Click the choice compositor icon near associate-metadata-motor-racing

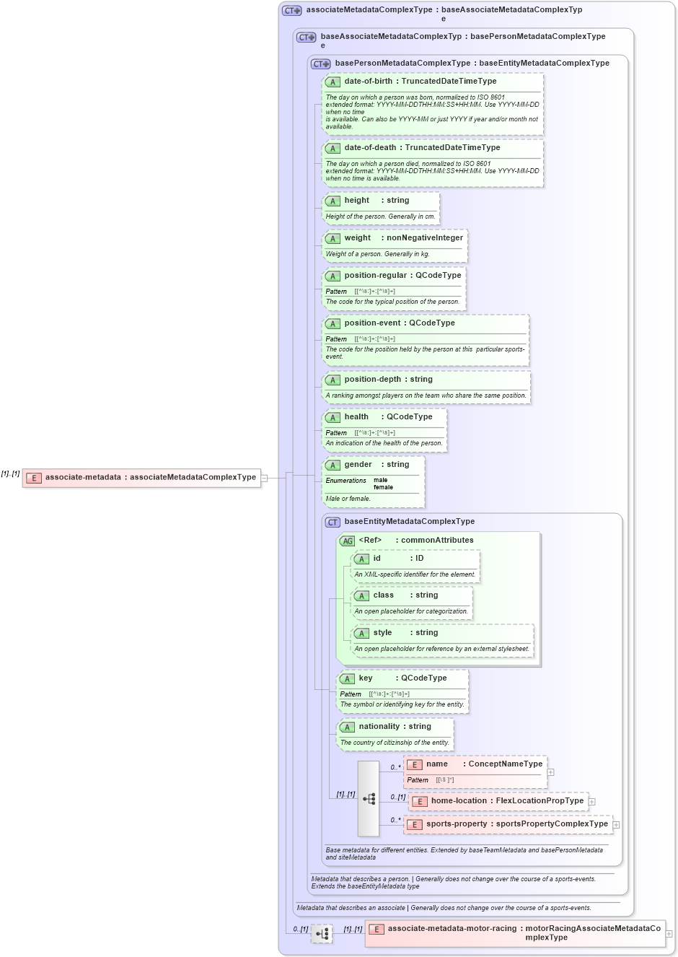pos(322,933)
